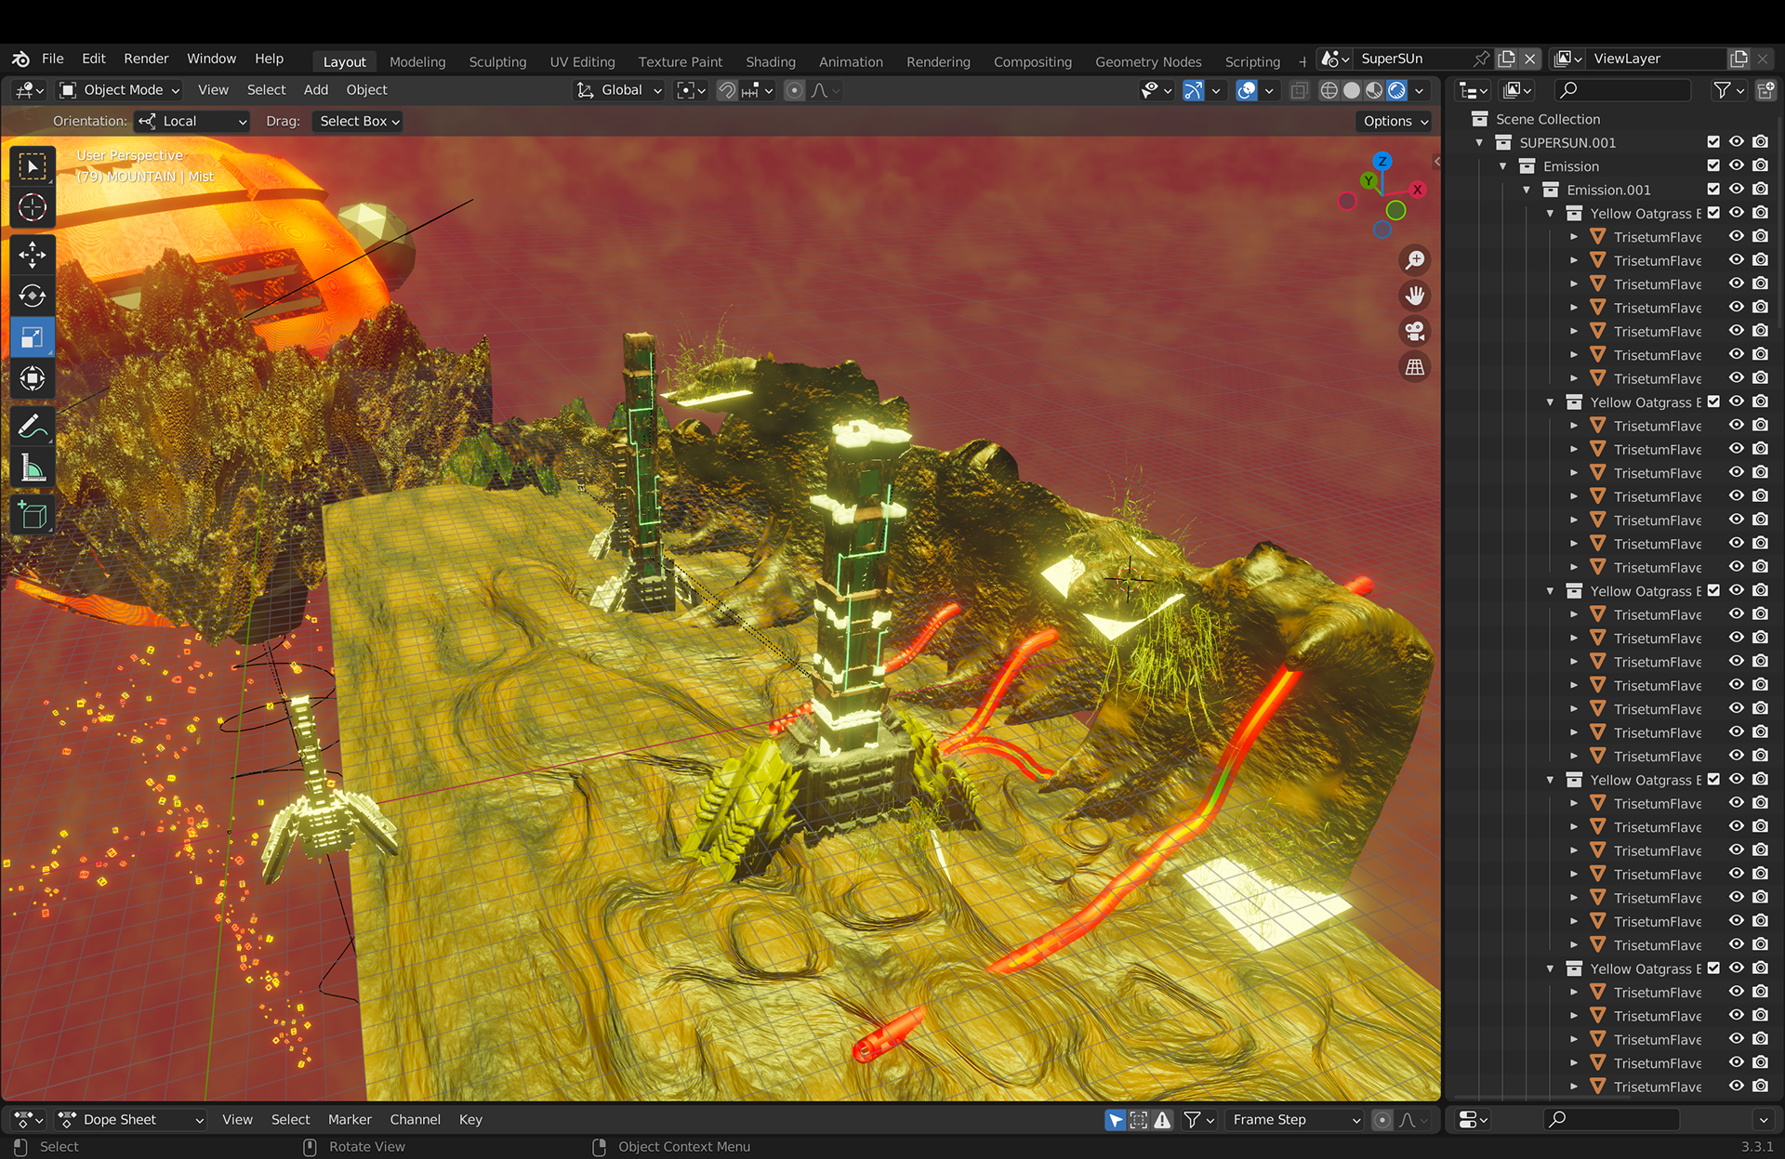Toggle camera view with camera icon
This screenshot has height=1159, width=1785.
pos(1414,331)
